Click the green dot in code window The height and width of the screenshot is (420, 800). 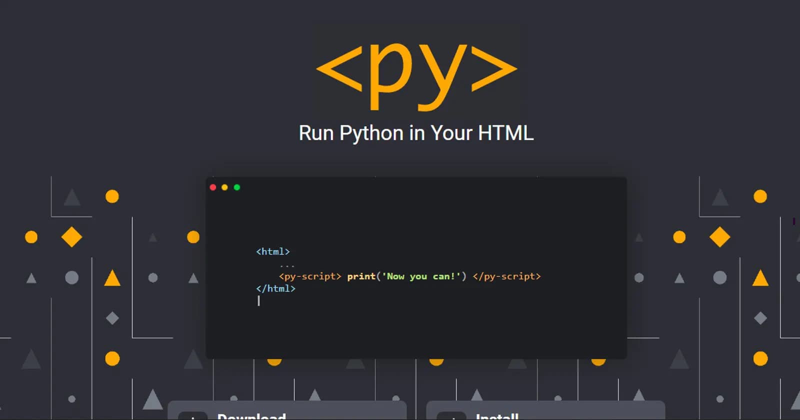[237, 187]
